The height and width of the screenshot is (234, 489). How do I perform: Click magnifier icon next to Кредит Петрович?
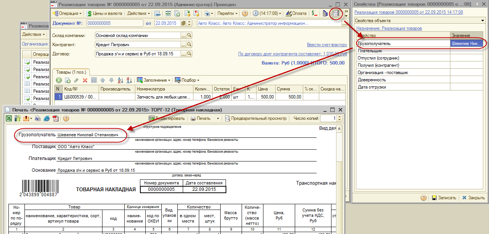click(x=189, y=45)
